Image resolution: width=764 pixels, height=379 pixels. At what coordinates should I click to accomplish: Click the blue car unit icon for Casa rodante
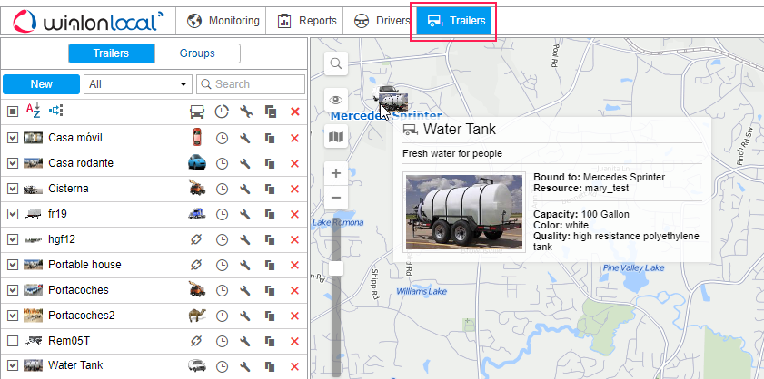(x=196, y=162)
